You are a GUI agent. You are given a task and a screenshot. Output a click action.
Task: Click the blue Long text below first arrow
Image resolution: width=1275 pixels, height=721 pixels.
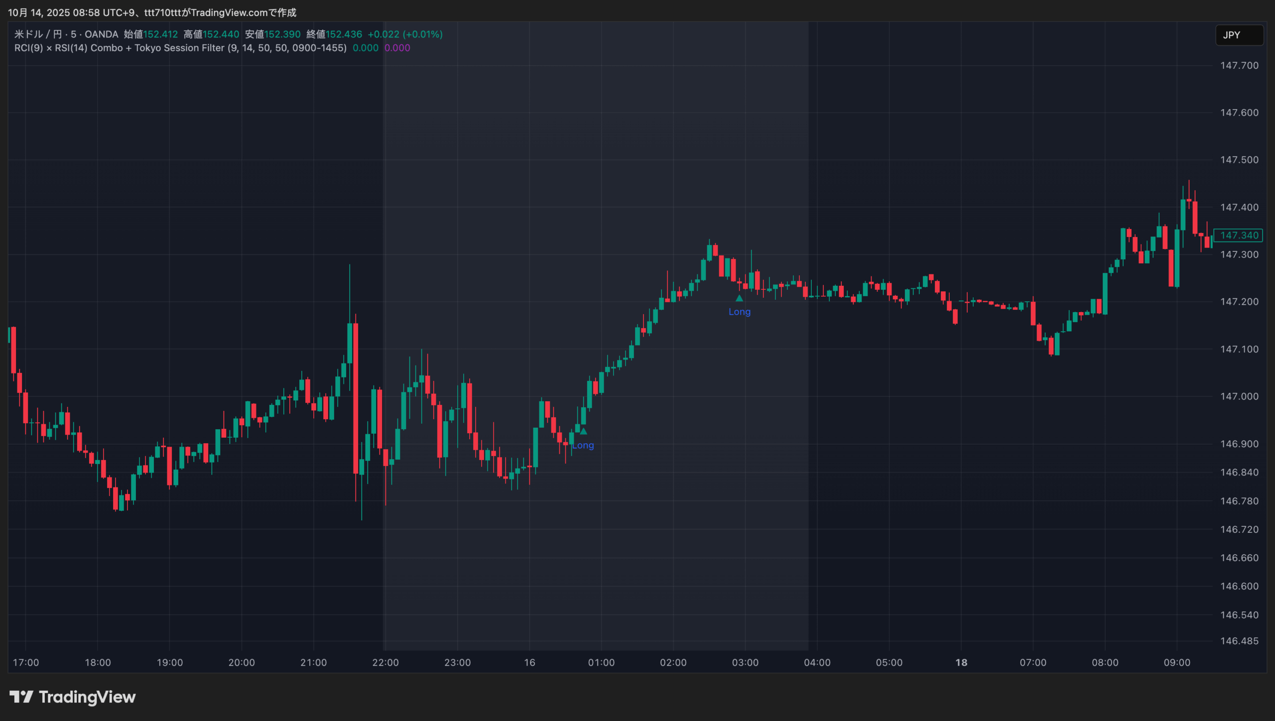click(x=583, y=446)
